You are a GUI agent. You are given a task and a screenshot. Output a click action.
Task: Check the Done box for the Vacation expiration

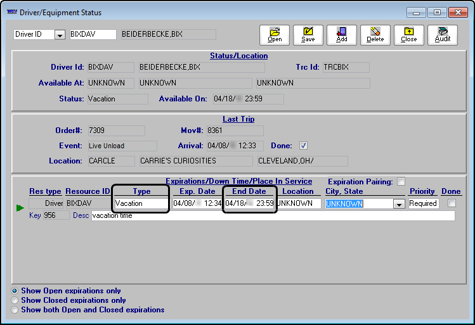point(452,203)
